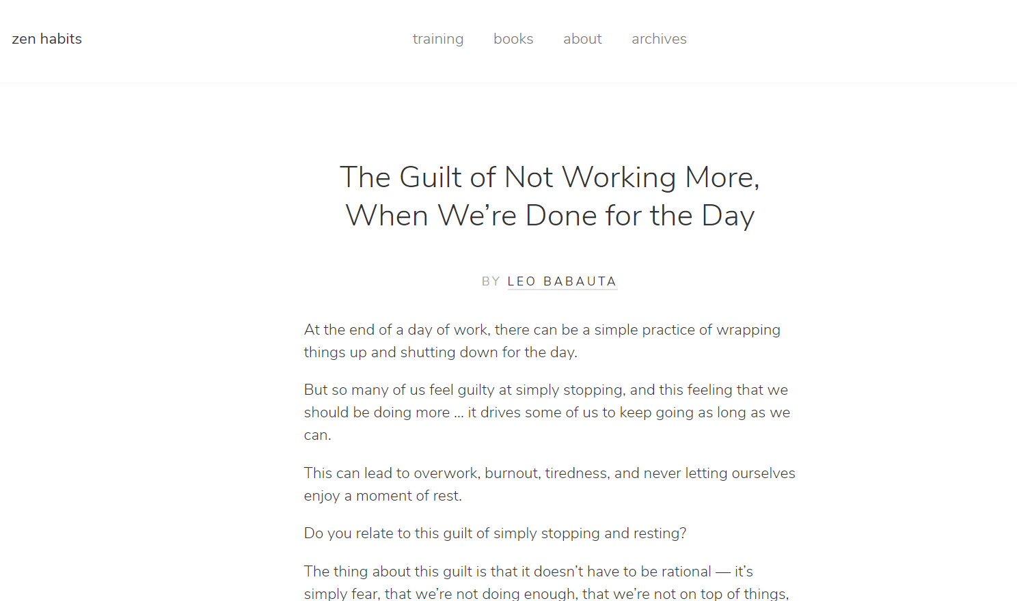Click the paragraph starting 'The thing about this guilt'
The image size is (1017, 601).
547,583
